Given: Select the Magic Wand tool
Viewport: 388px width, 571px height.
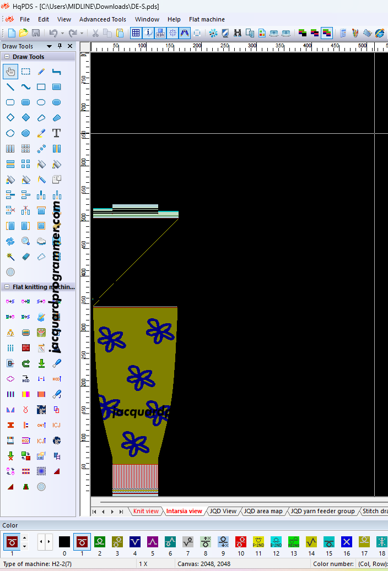Looking at the screenshot, I should click(10, 257).
